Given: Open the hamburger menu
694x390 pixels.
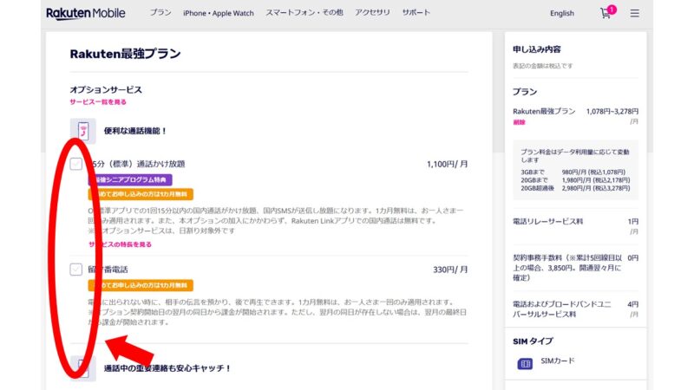Looking at the screenshot, I should pyautogui.click(x=635, y=14).
